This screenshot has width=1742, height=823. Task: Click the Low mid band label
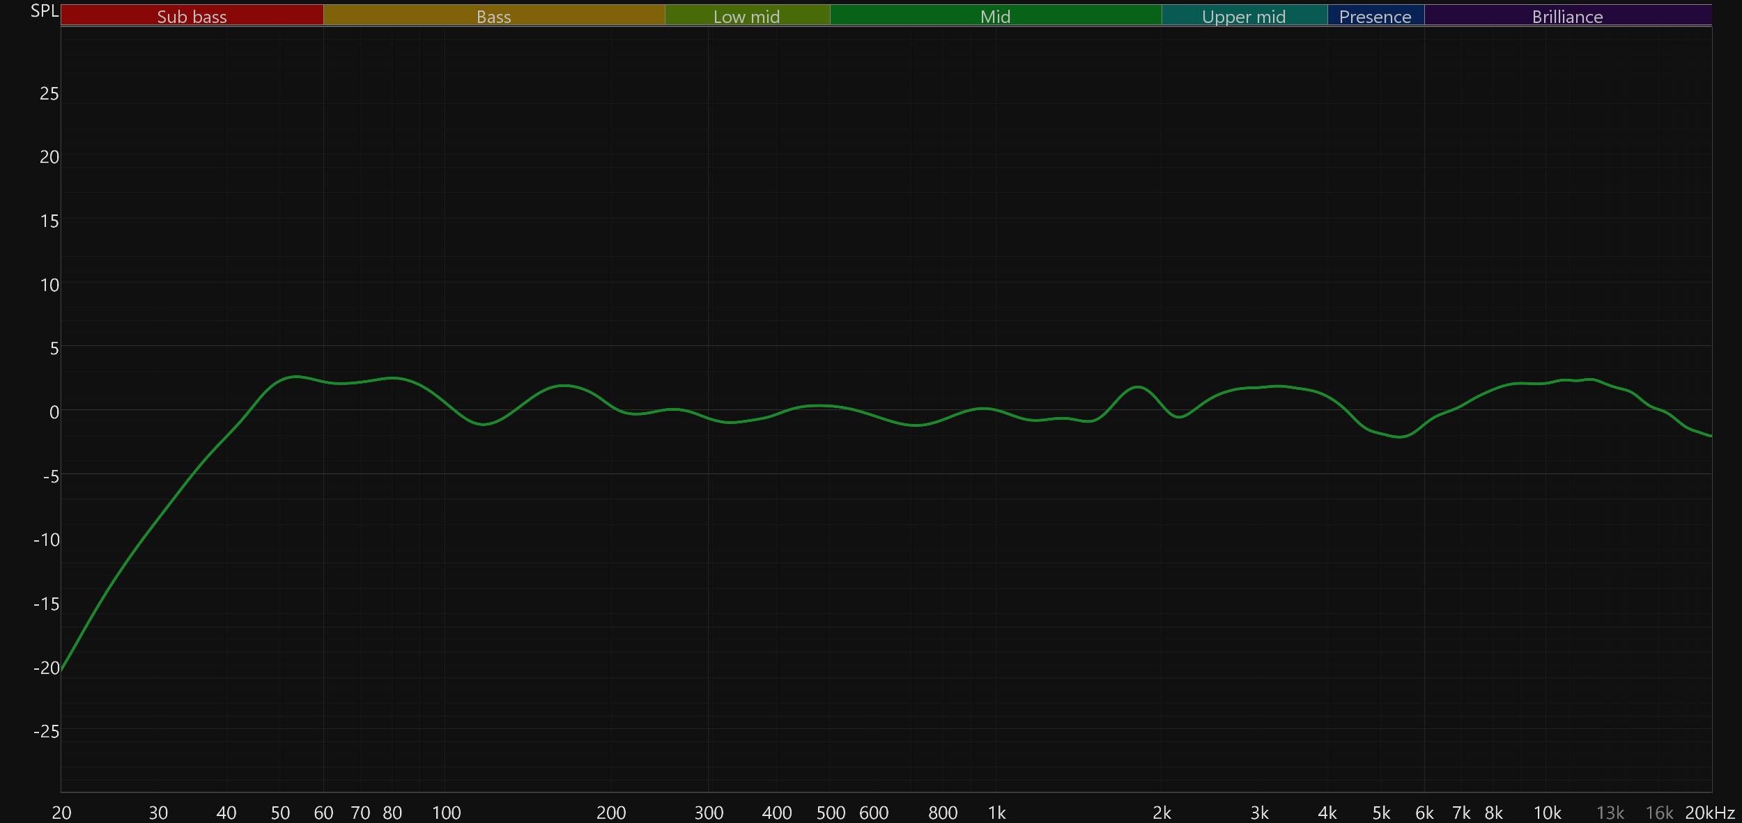[746, 16]
